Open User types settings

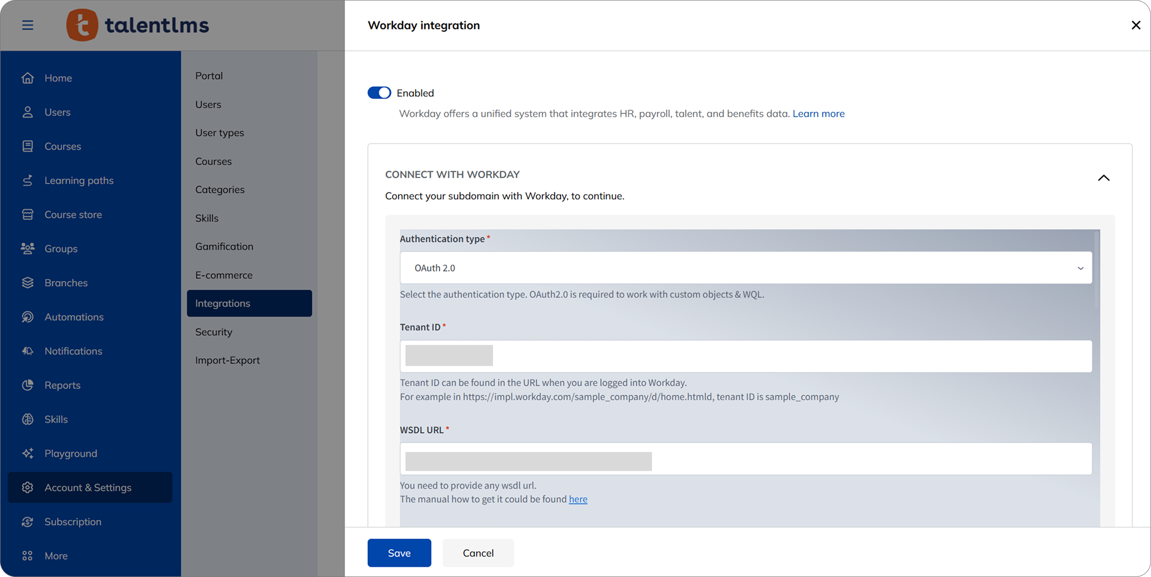click(x=219, y=132)
